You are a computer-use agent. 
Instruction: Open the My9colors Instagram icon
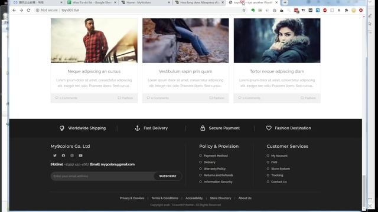pyautogui.click(x=72, y=155)
